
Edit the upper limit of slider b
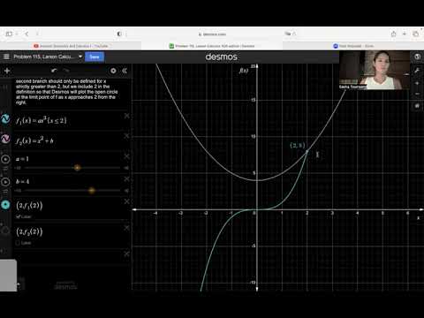pyautogui.click(x=126, y=191)
